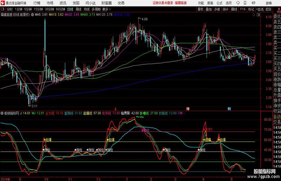Click the settings icon left of 股朋指标网

[2, 113]
